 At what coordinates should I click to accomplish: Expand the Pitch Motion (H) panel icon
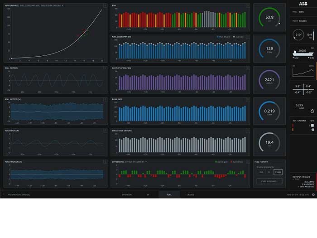point(105,162)
